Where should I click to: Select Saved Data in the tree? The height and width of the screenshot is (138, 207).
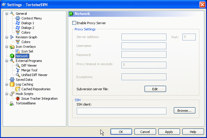(x=24, y=80)
